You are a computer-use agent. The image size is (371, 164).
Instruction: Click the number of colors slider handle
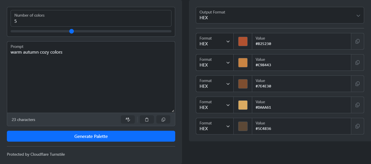coord(72,31)
